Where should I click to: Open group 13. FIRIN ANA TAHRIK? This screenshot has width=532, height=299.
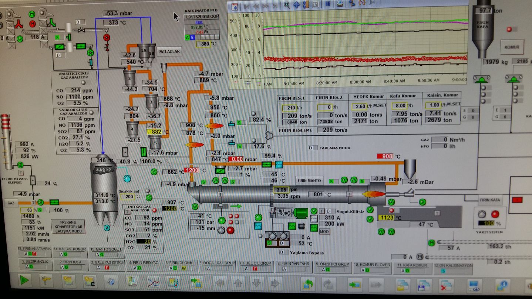[34, 252]
